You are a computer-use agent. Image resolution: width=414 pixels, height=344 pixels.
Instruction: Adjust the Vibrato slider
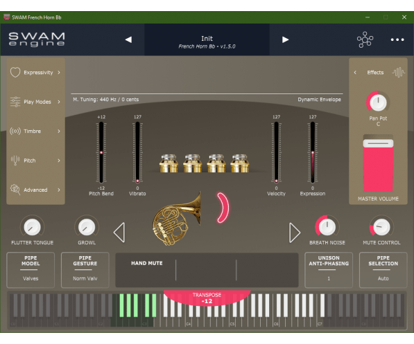pyautogui.click(x=137, y=152)
